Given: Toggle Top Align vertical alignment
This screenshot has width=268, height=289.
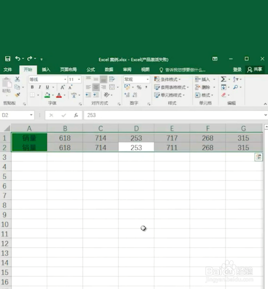Looking at the screenshot, I should click(x=88, y=79).
